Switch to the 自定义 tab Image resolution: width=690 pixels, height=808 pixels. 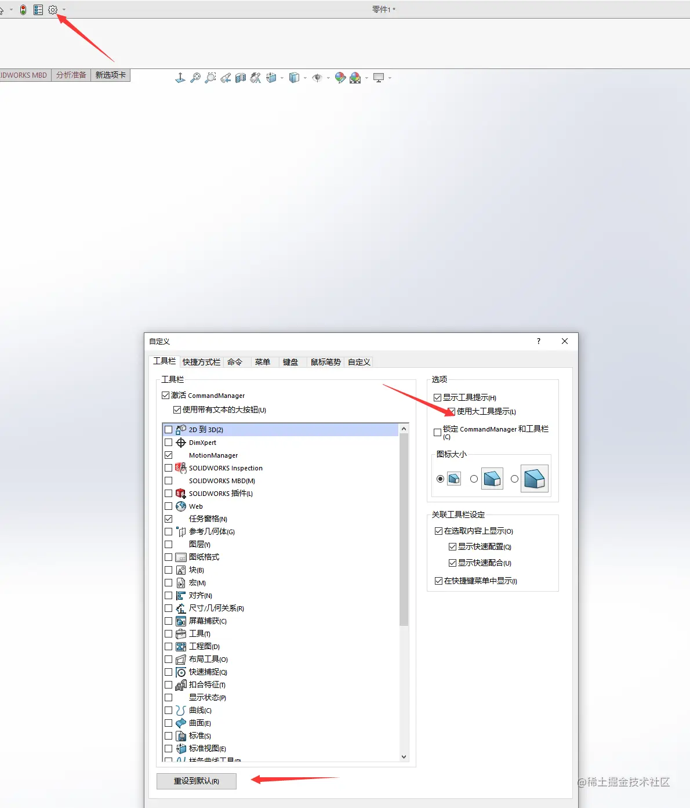[359, 362]
